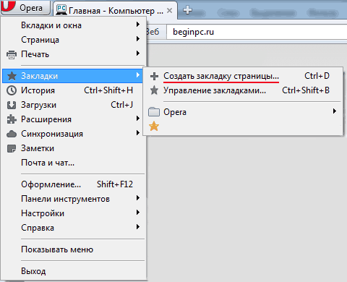
Task: Choose Управление закладками... in submenu
Action: [x=243, y=90]
